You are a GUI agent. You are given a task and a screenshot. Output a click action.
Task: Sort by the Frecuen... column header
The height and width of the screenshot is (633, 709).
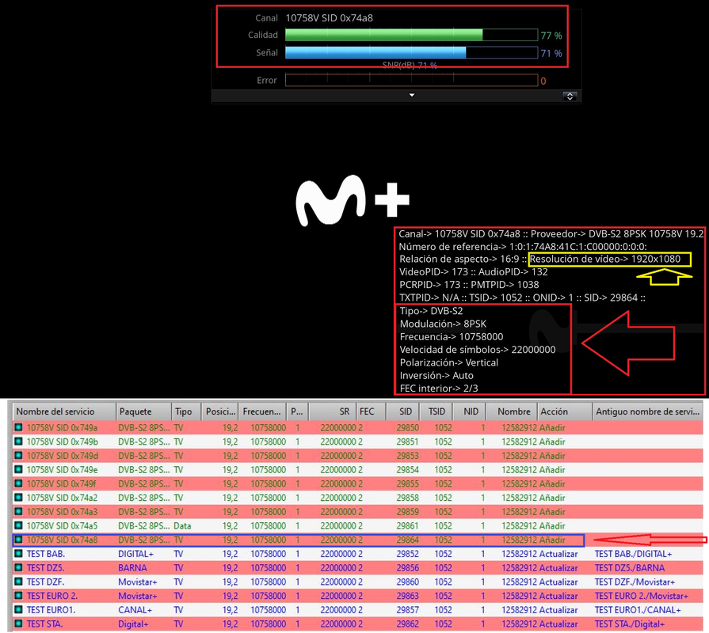pos(263,411)
